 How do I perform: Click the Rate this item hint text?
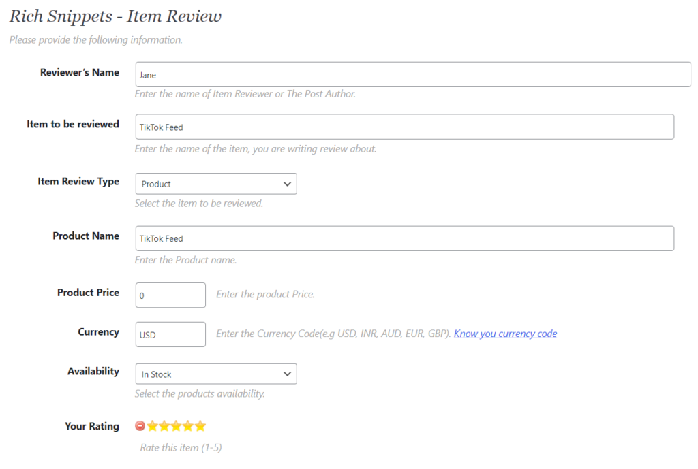coord(179,447)
